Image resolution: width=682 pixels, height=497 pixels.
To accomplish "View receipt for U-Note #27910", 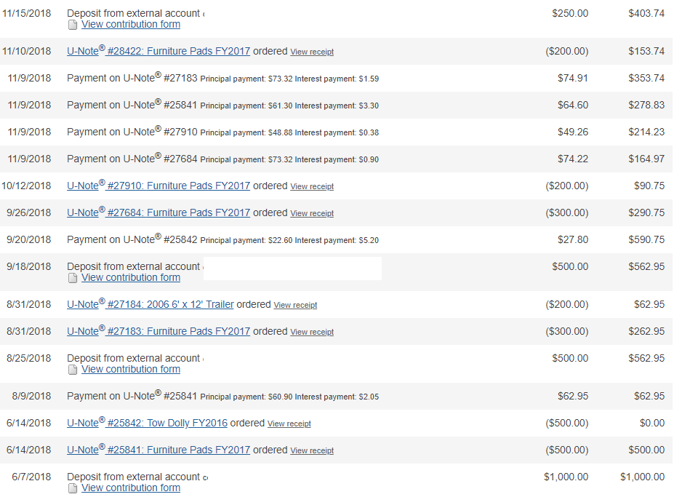I will tap(312, 186).
